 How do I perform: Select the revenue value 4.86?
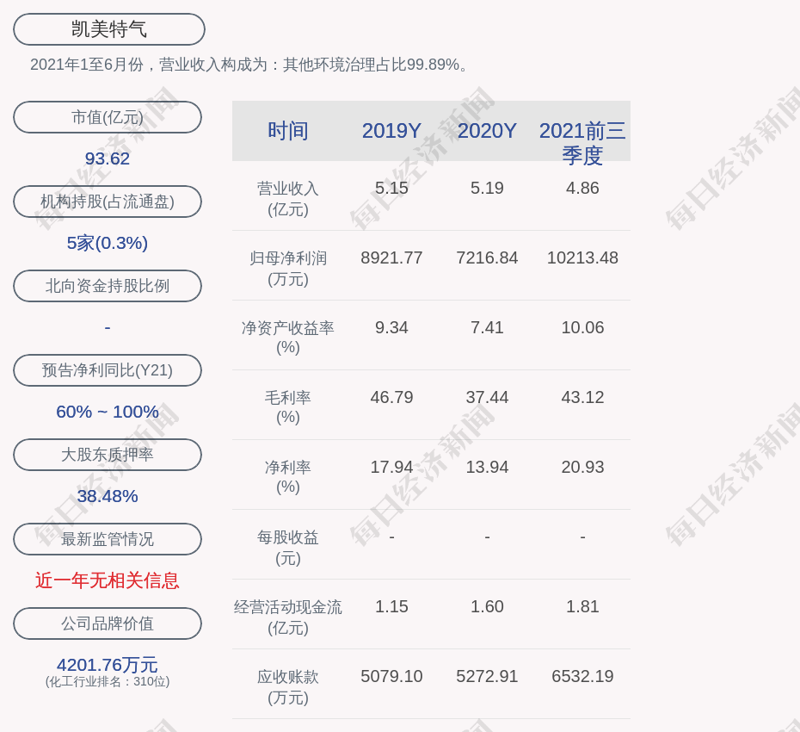click(x=582, y=188)
